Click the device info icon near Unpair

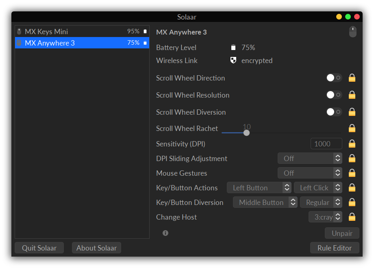click(165, 233)
